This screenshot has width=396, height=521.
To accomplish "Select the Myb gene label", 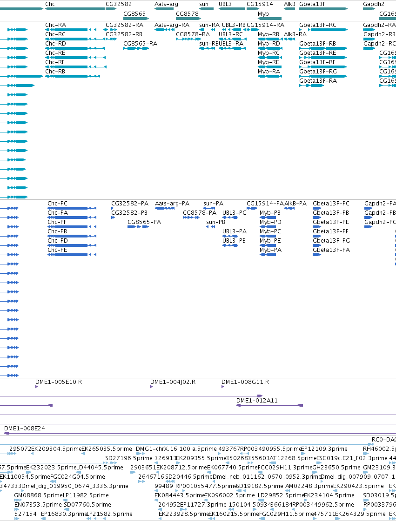I will (263, 13).
